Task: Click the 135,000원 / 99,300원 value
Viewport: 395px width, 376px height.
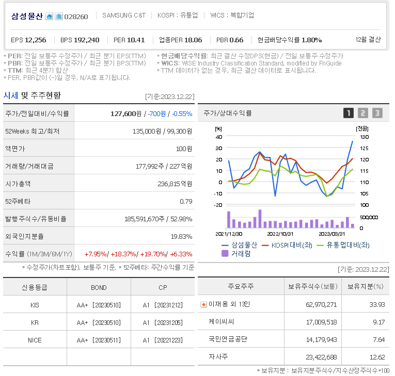Action: coord(162,132)
